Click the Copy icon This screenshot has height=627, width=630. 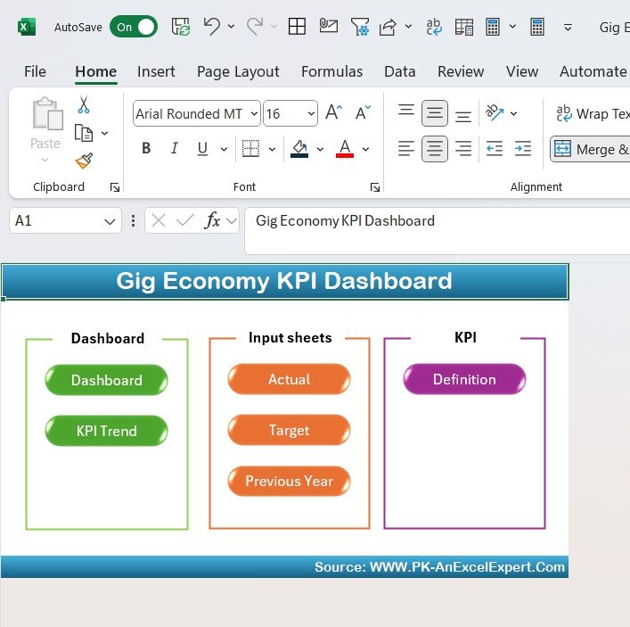[84, 133]
